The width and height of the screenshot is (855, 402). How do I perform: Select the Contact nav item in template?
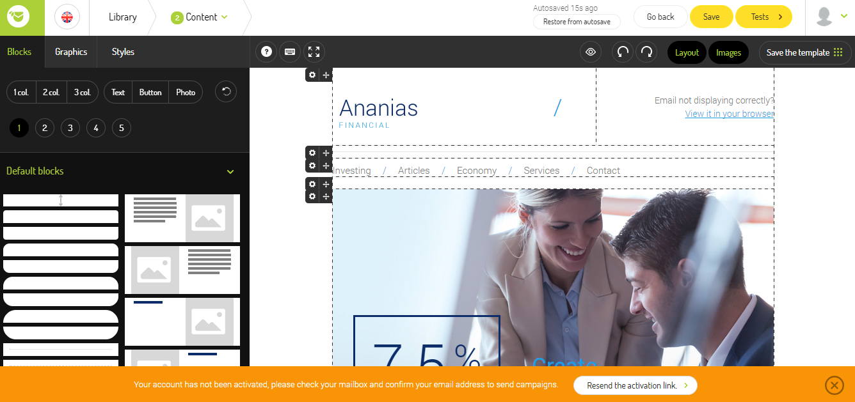pos(603,171)
